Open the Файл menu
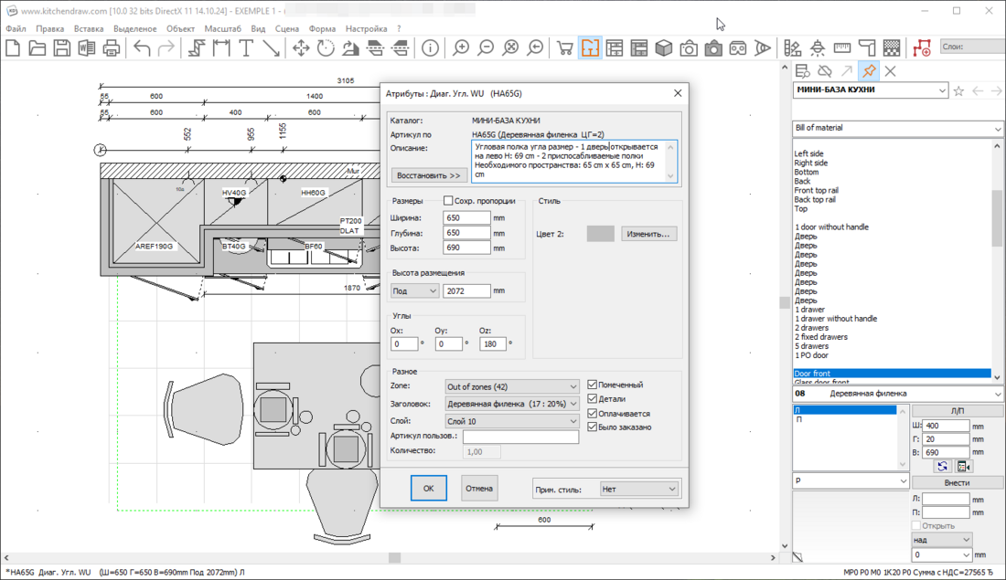 [x=16, y=29]
